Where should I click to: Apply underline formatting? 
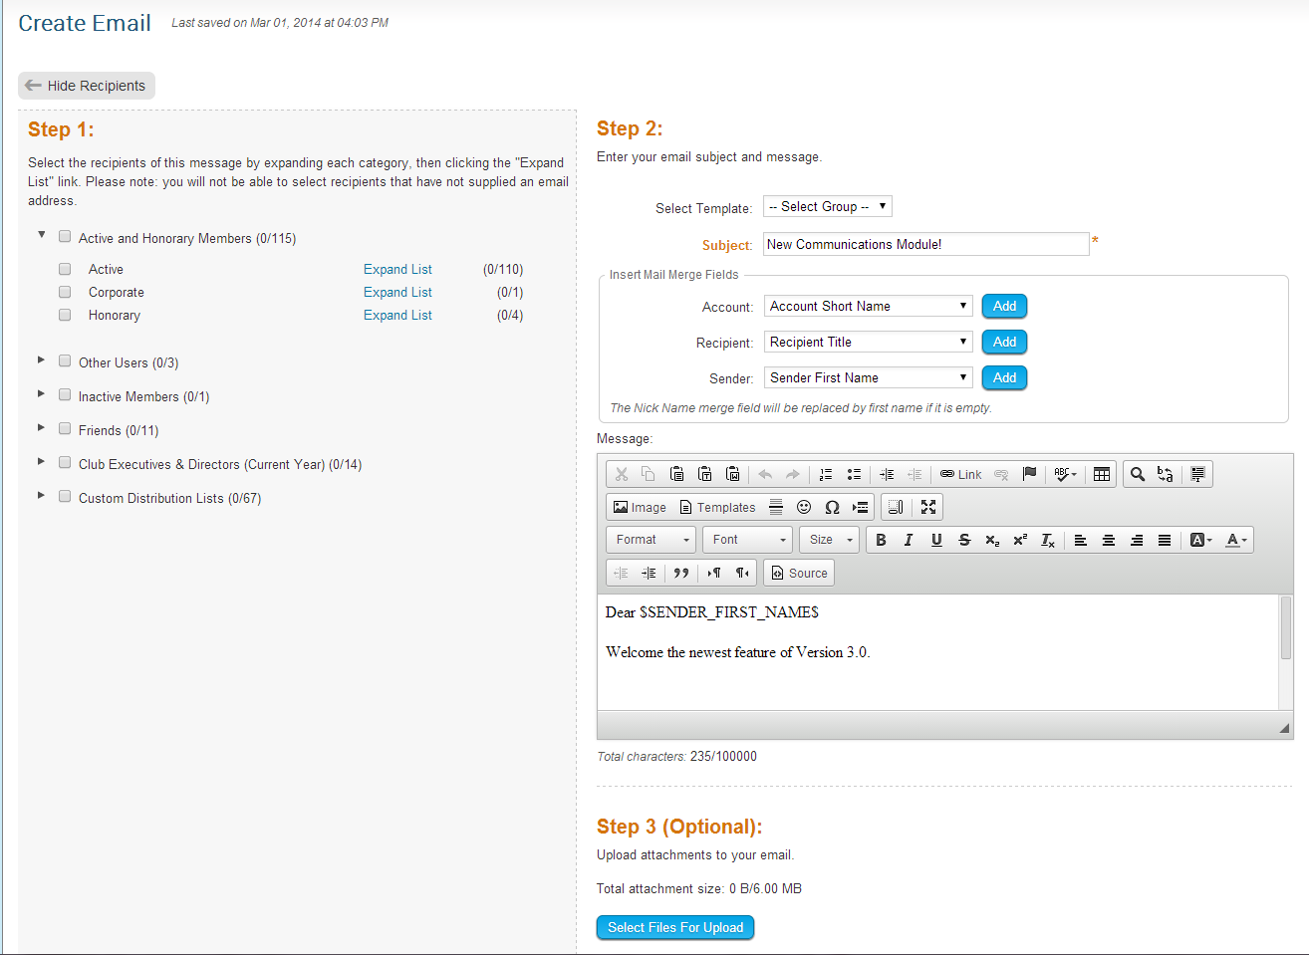click(x=936, y=540)
